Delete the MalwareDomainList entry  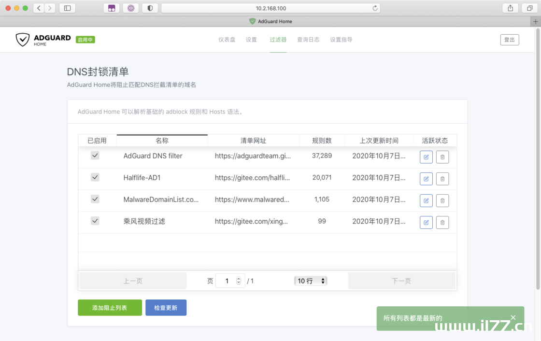coord(442,200)
